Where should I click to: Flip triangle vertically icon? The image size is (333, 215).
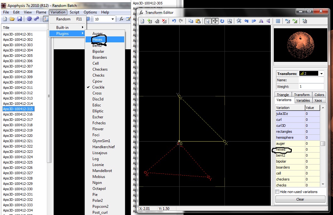tap(268, 21)
